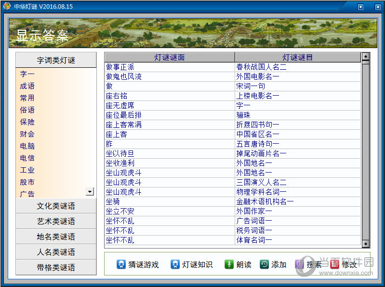
Task: Select 成语 in the category list
Action: 27,86
